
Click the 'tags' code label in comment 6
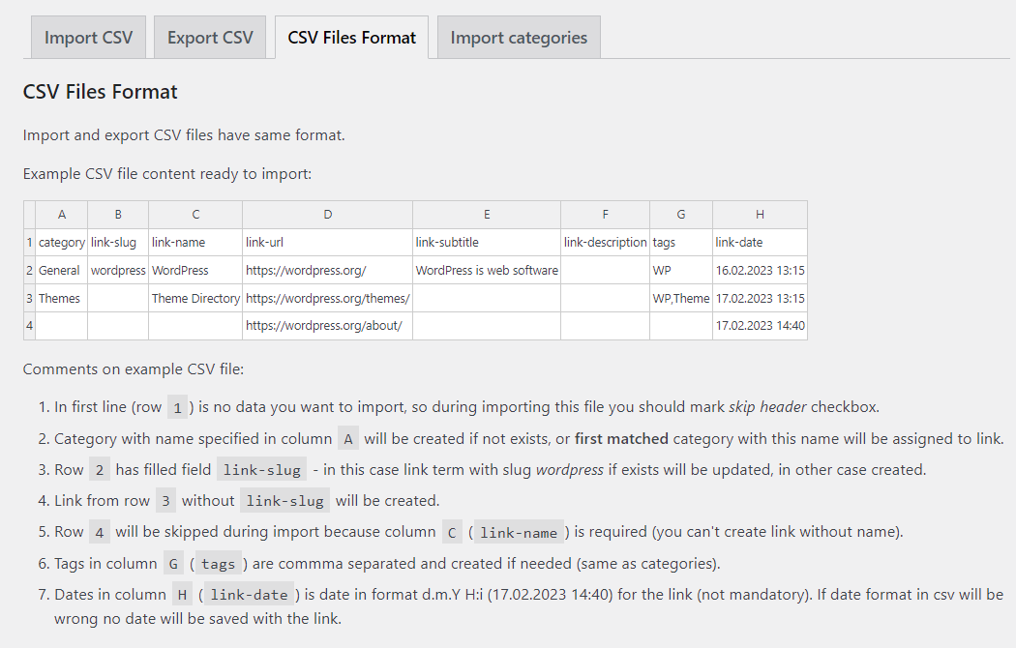click(218, 564)
